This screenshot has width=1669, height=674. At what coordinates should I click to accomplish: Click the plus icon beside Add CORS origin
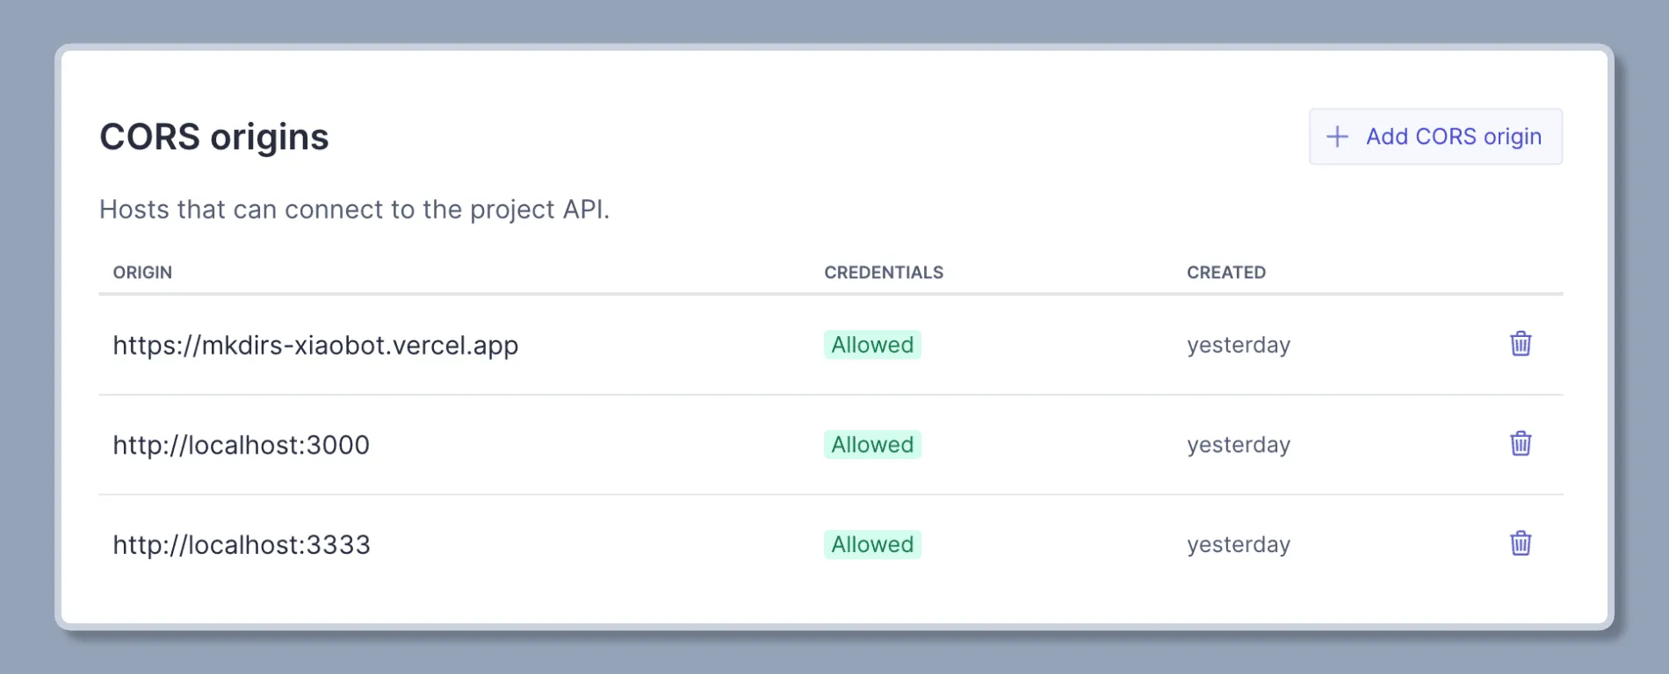tap(1337, 137)
